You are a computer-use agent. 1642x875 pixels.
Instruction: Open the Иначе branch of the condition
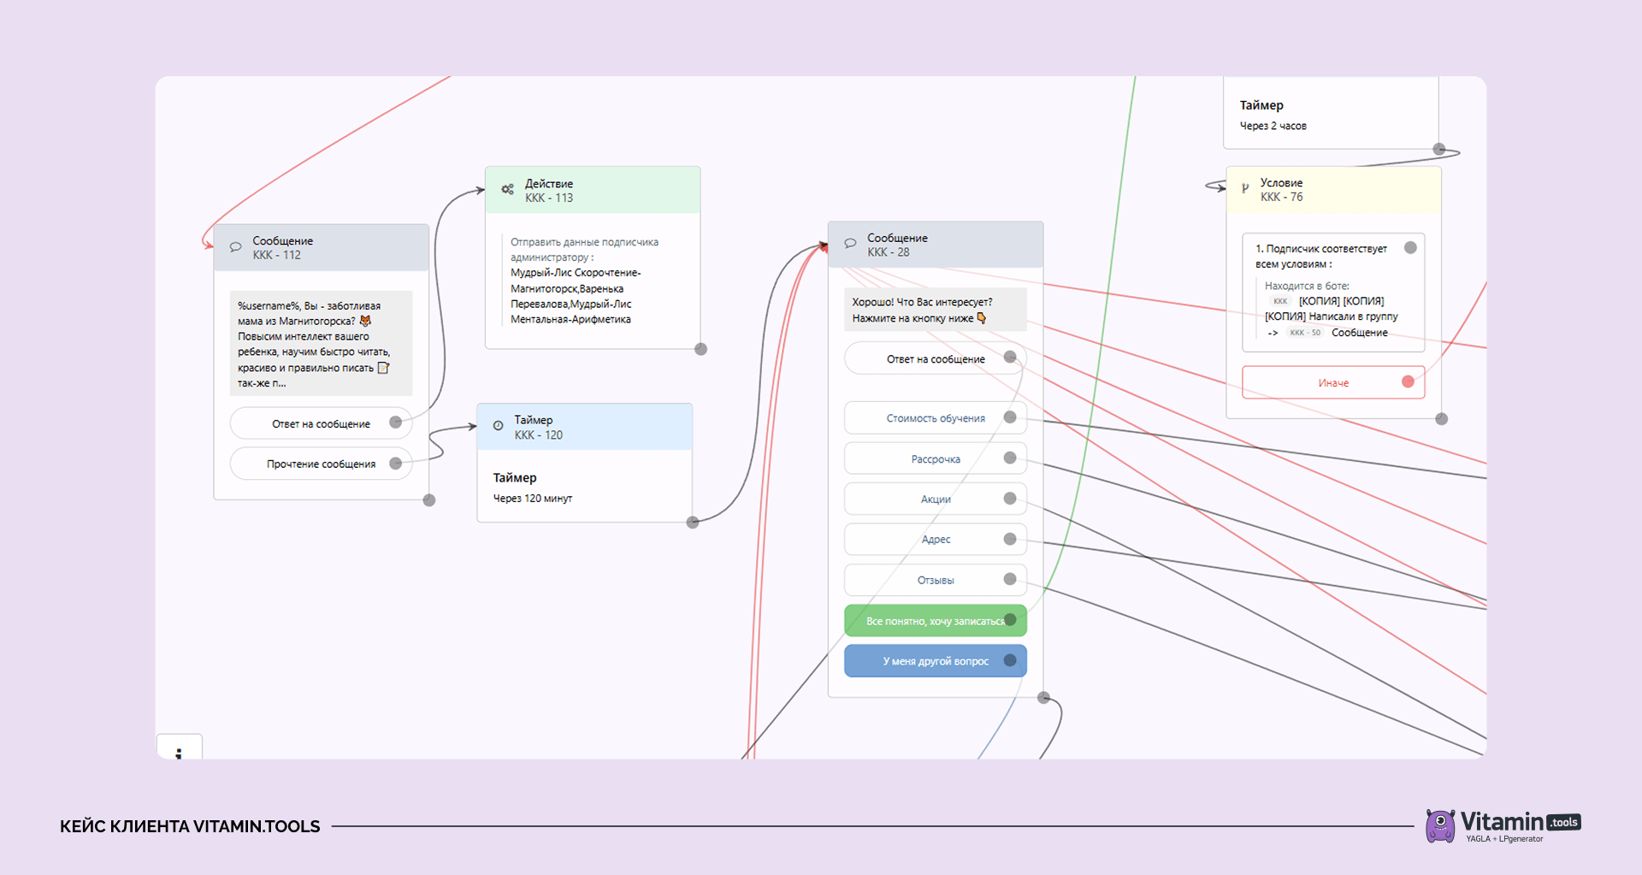[x=1333, y=382]
